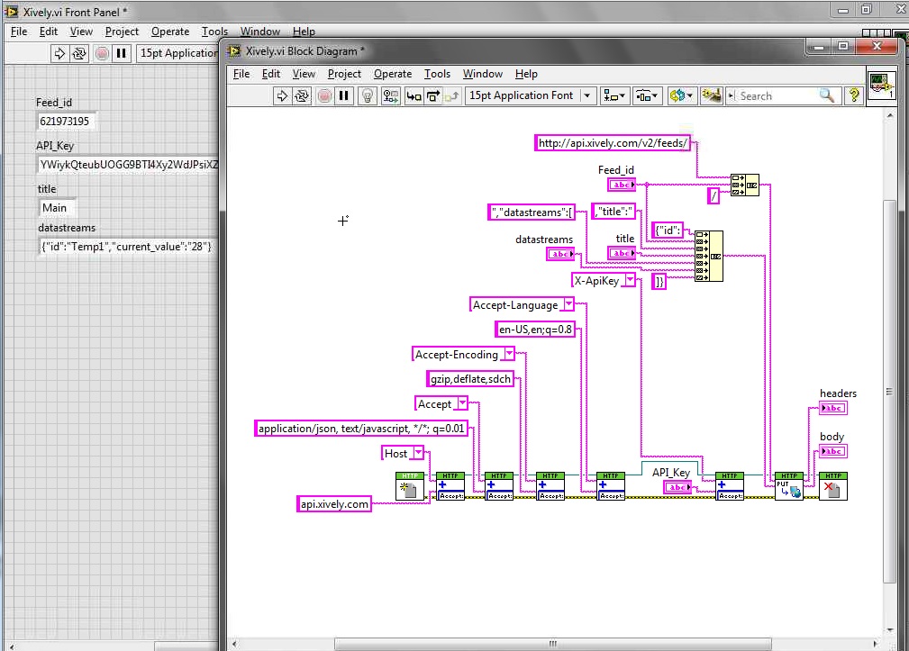Open File menu in Block Diagram window
This screenshot has height=651, width=909.
click(241, 74)
